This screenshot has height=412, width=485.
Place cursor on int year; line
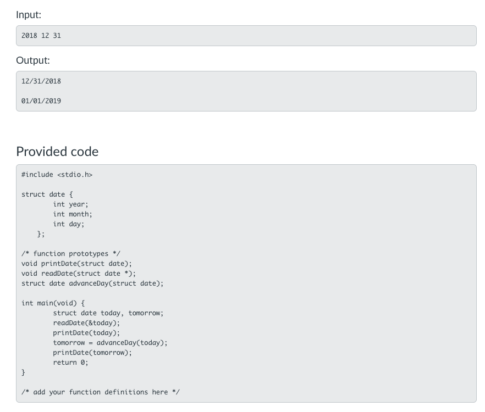click(70, 204)
